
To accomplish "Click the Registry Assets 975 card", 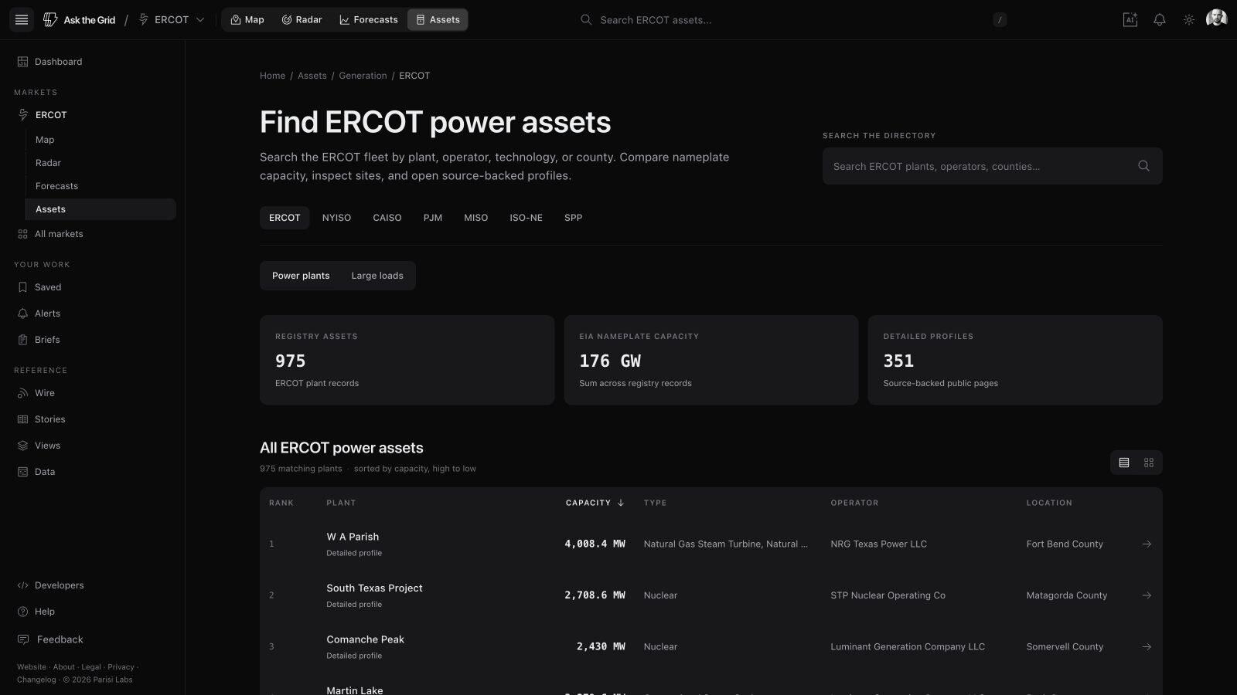I will coord(407,360).
